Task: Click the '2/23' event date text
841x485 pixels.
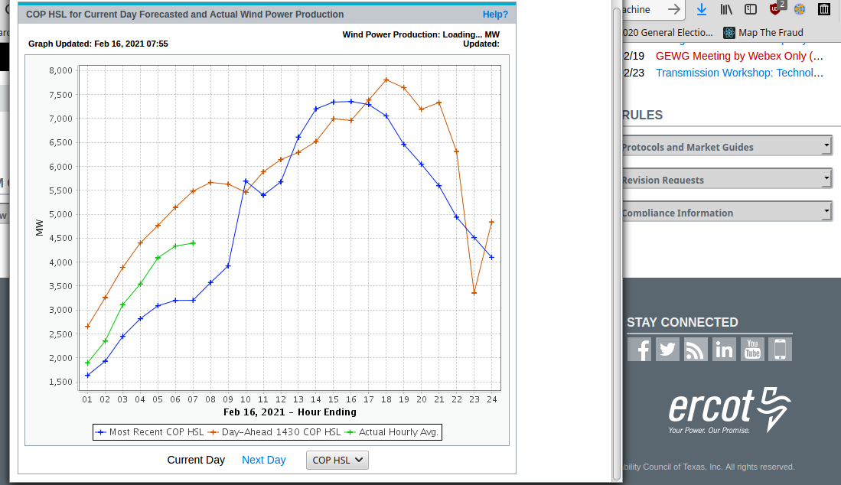Action: [x=634, y=73]
